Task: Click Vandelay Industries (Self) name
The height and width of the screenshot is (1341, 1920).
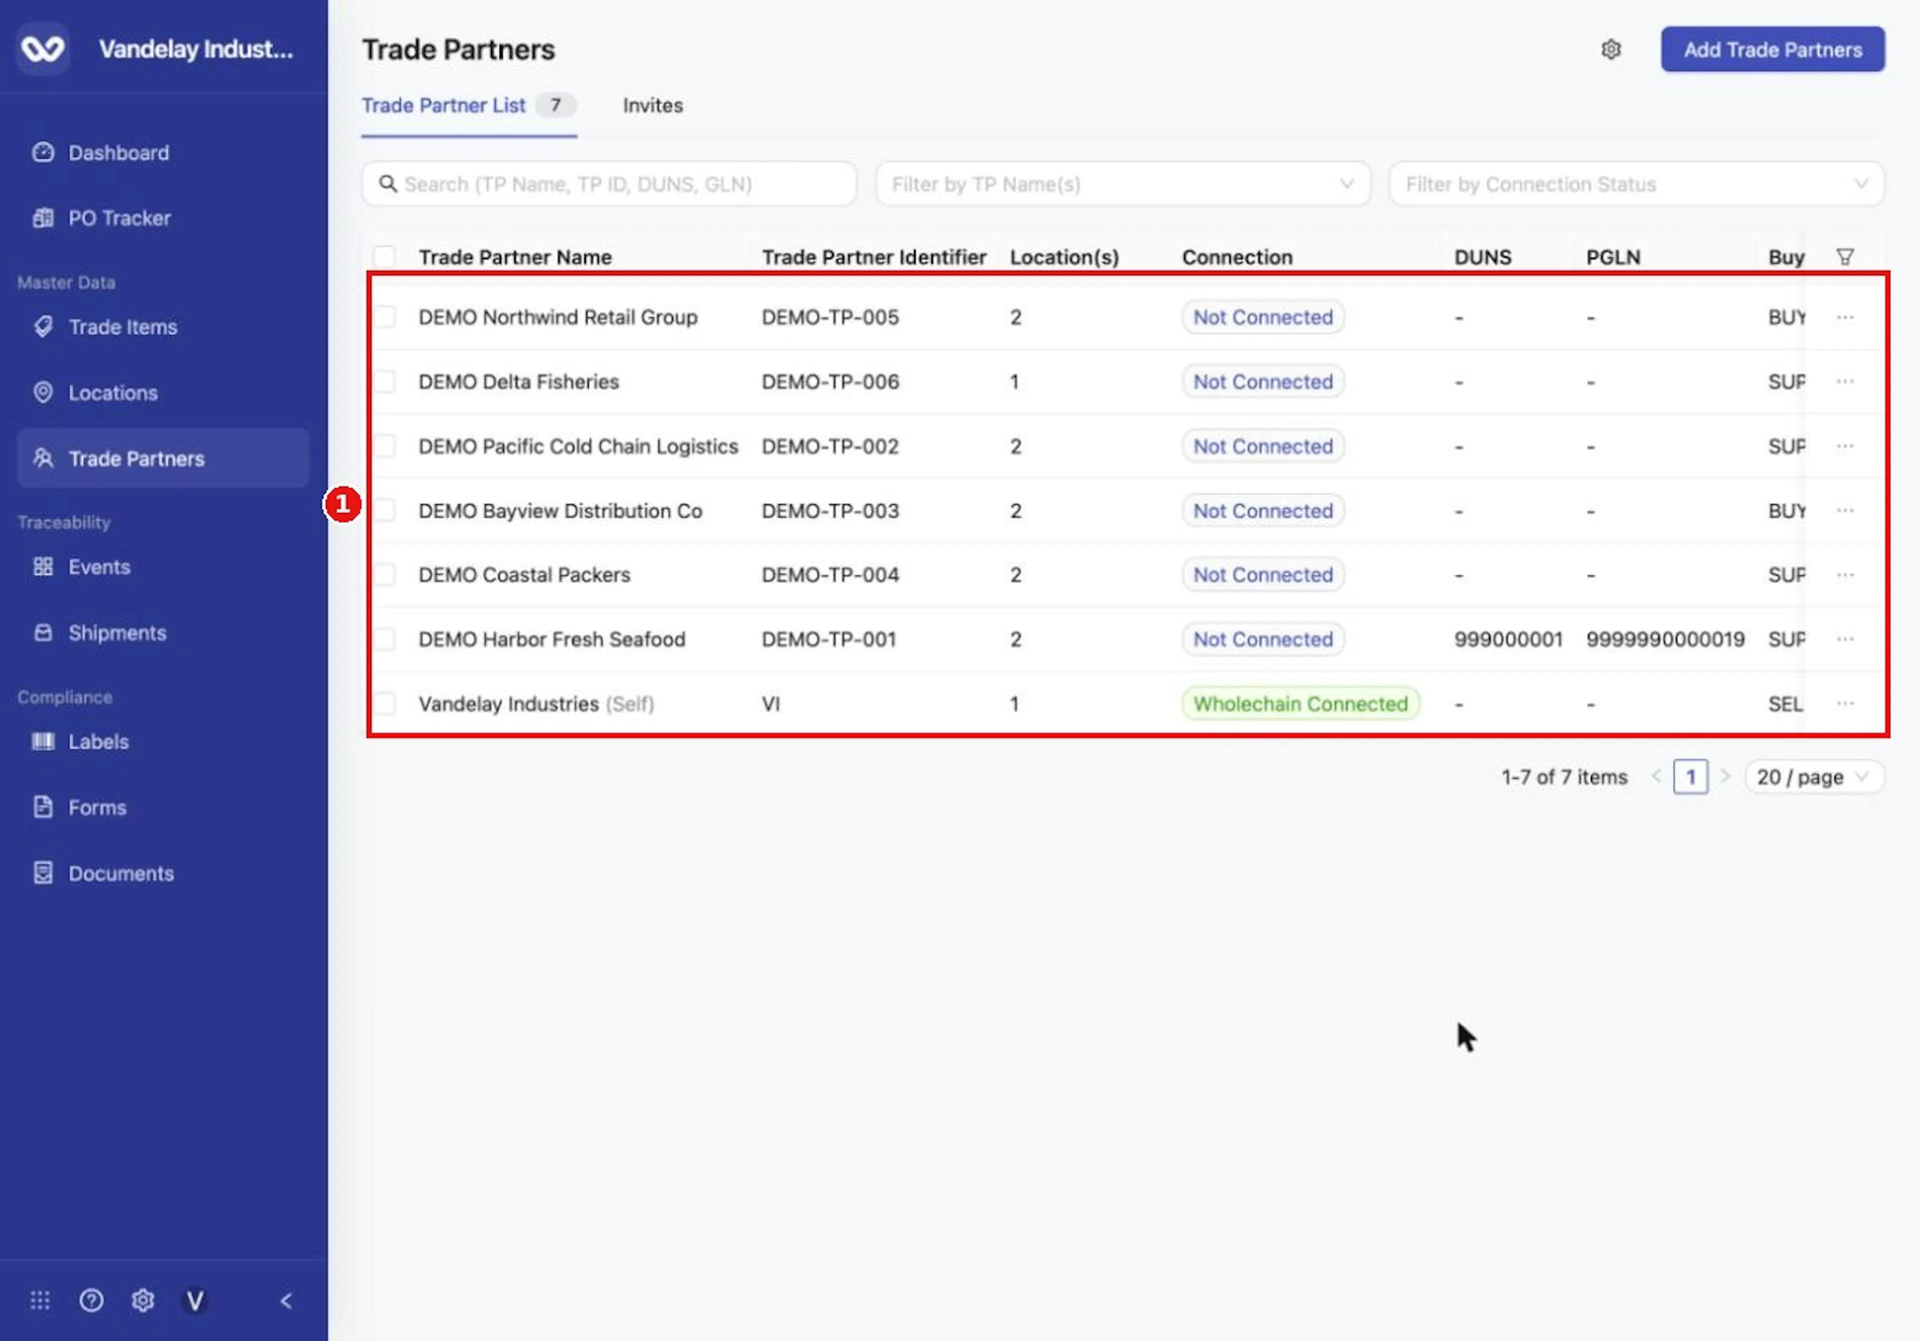Action: [x=536, y=703]
